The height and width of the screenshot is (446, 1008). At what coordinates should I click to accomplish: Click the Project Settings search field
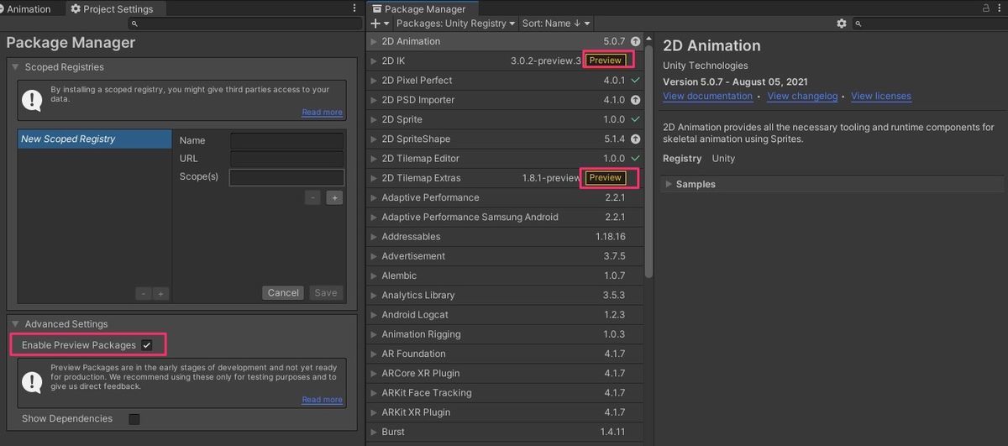244,24
